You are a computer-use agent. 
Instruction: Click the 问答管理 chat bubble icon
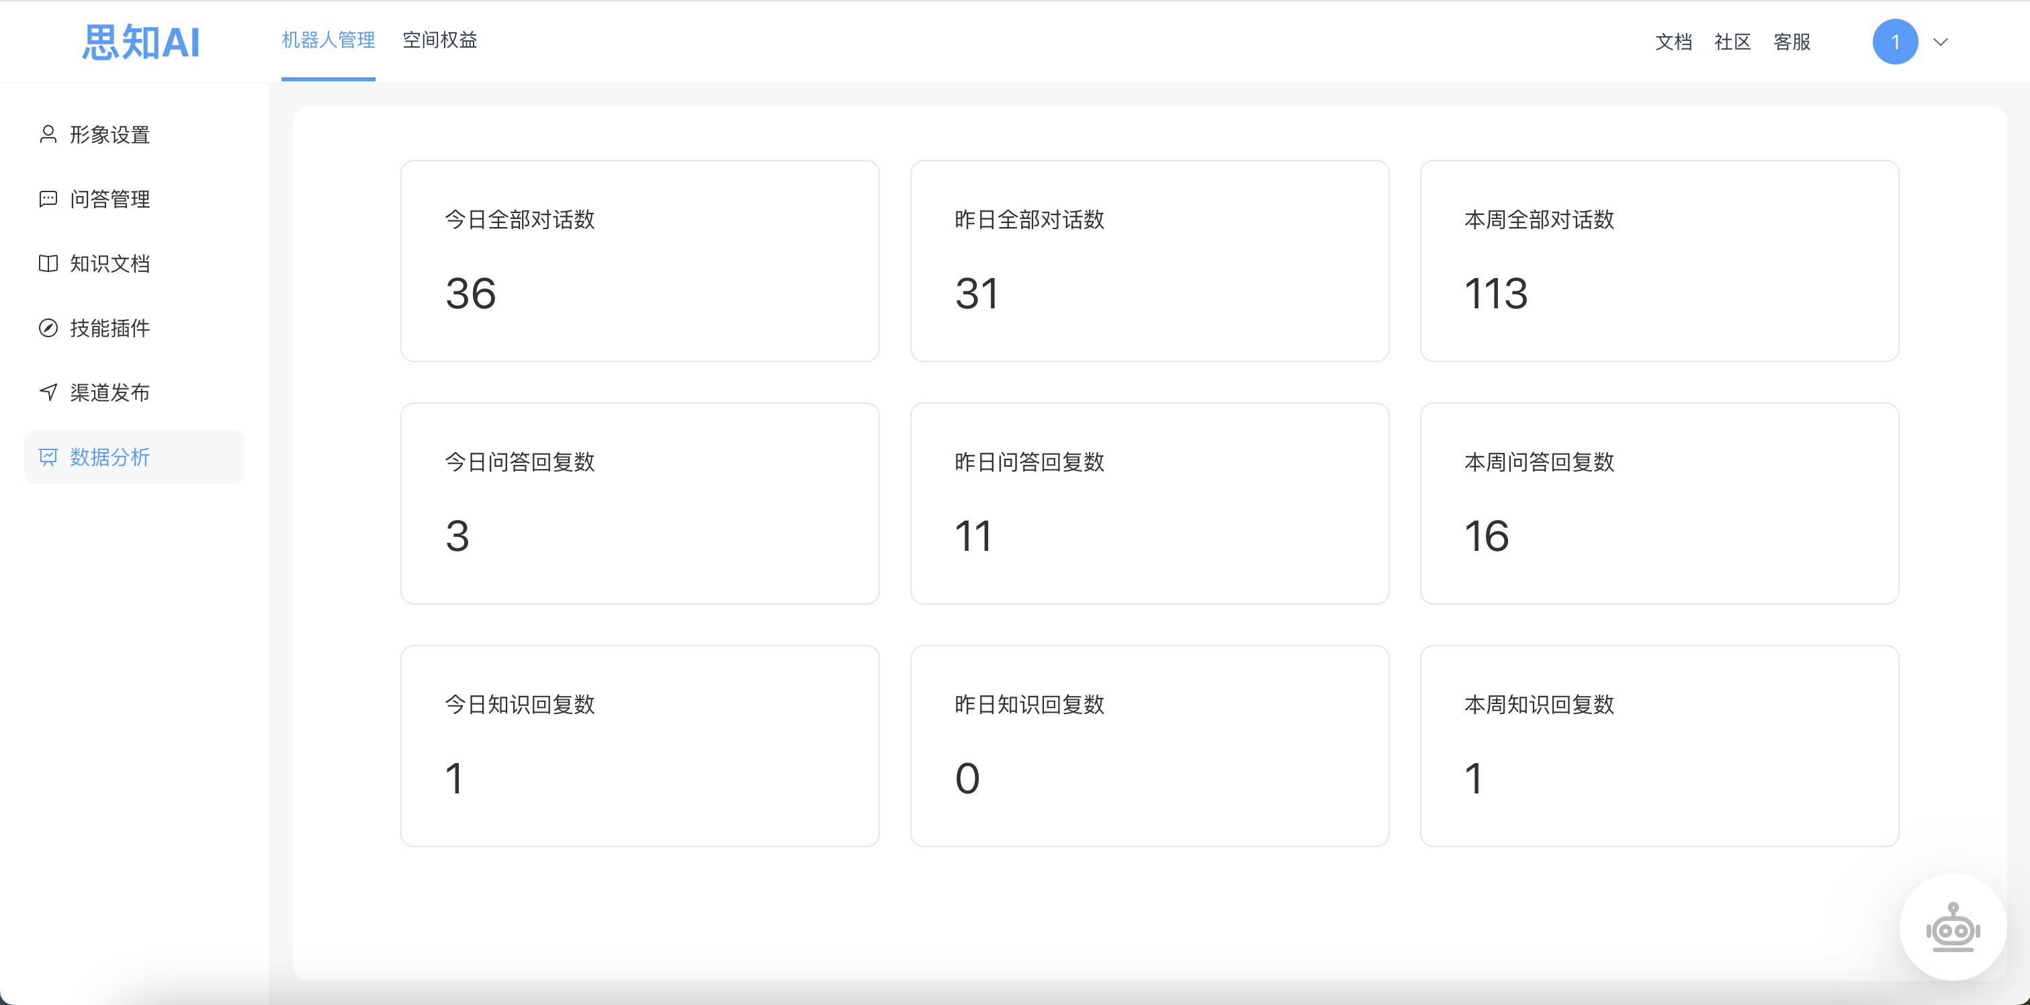coord(48,199)
